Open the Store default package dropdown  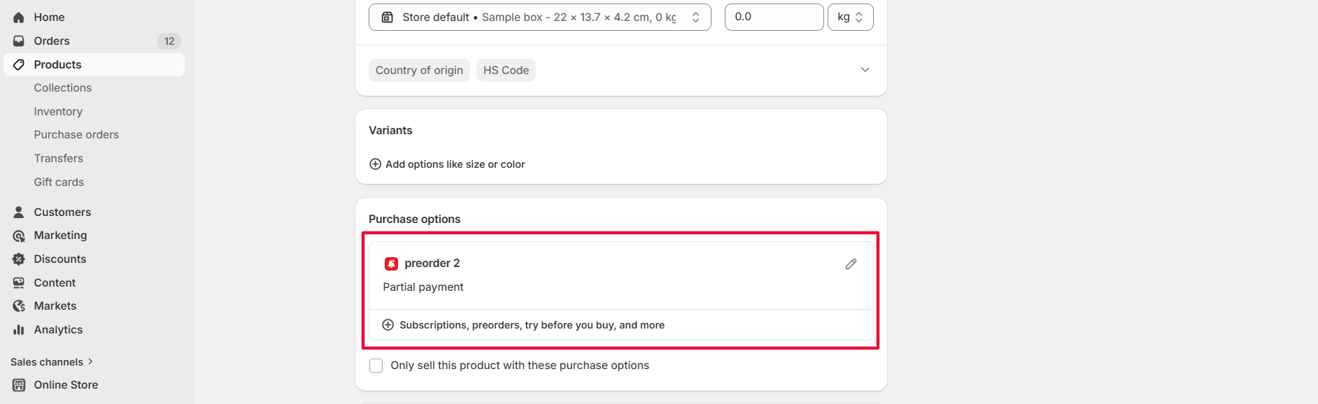coord(539,17)
